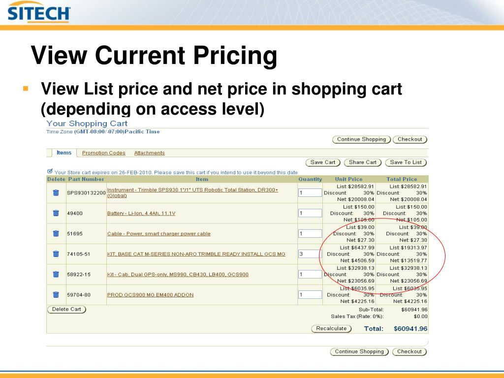Select the Items tab
This screenshot has width=504, height=378.
coord(64,153)
